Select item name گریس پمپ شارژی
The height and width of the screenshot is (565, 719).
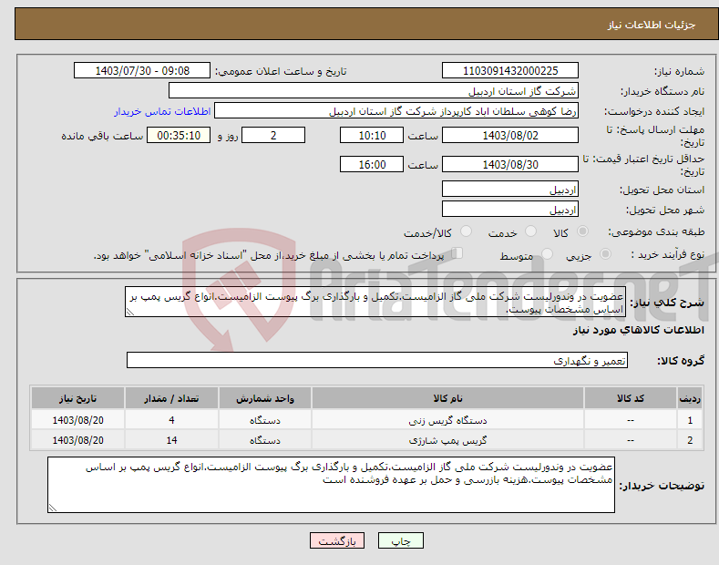[x=447, y=440]
